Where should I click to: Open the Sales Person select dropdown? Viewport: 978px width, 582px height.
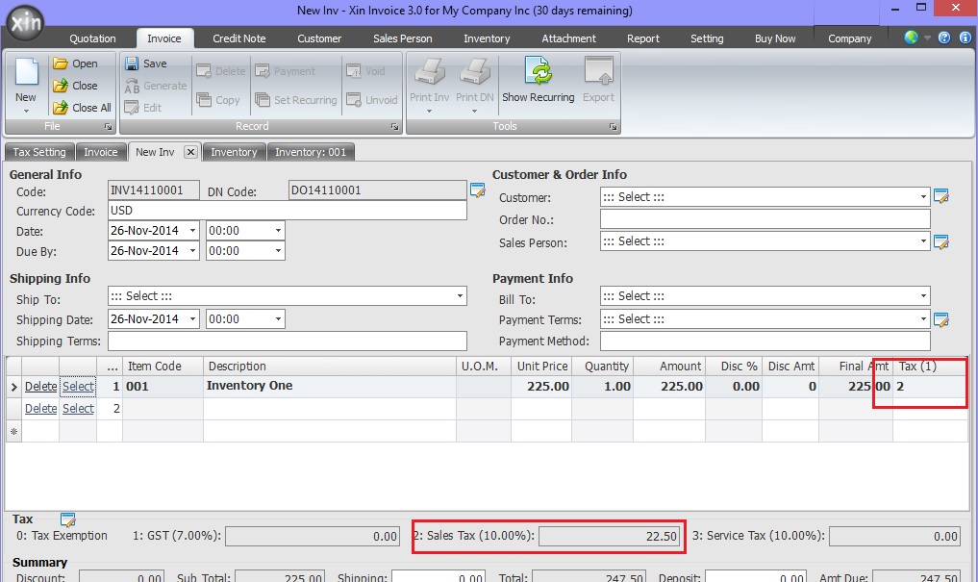pyautogui.click(x=923, y=241)
